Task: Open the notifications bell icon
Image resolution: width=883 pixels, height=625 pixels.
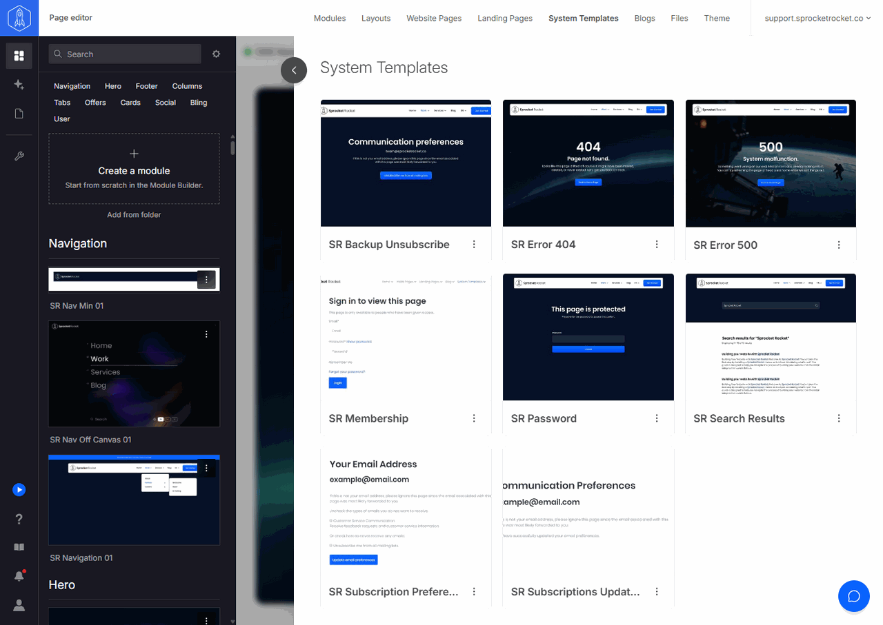Action: [x=19, y=576]
